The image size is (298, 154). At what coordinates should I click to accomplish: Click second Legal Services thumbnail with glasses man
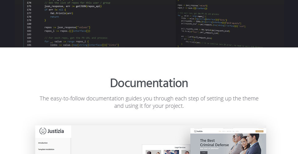point(171,152)
